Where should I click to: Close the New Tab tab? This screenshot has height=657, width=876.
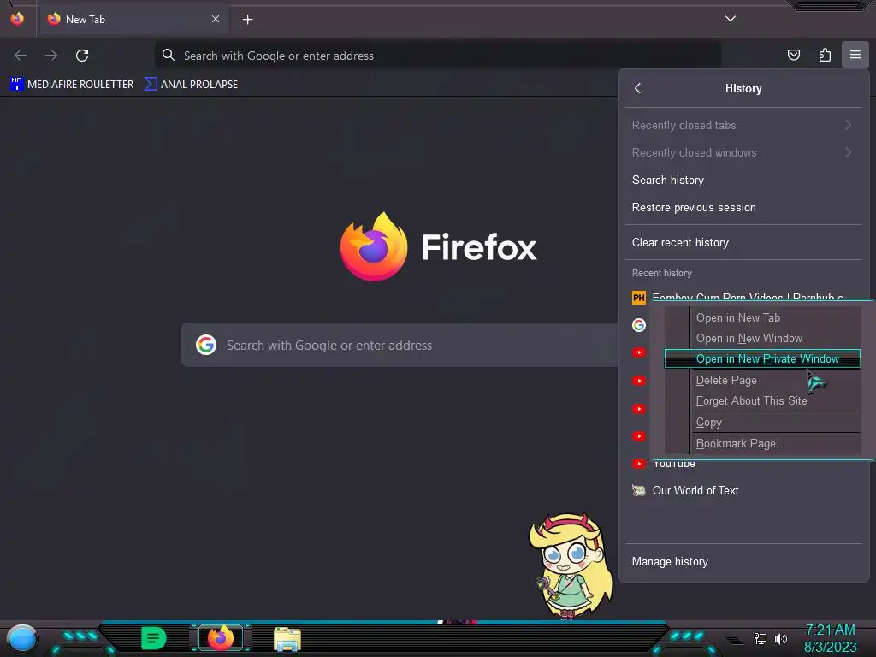tap(216, 19)
